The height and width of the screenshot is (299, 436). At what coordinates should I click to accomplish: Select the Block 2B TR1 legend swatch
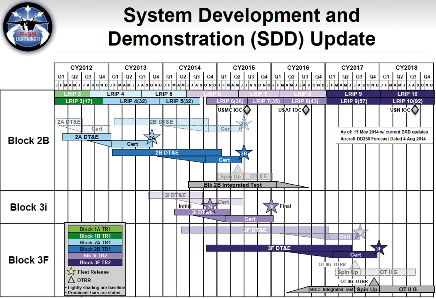click(x=95, y=249)
